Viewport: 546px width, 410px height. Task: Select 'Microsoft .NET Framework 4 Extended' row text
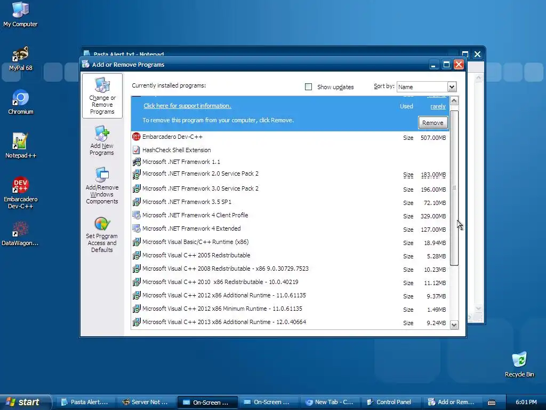coord(191,228)
